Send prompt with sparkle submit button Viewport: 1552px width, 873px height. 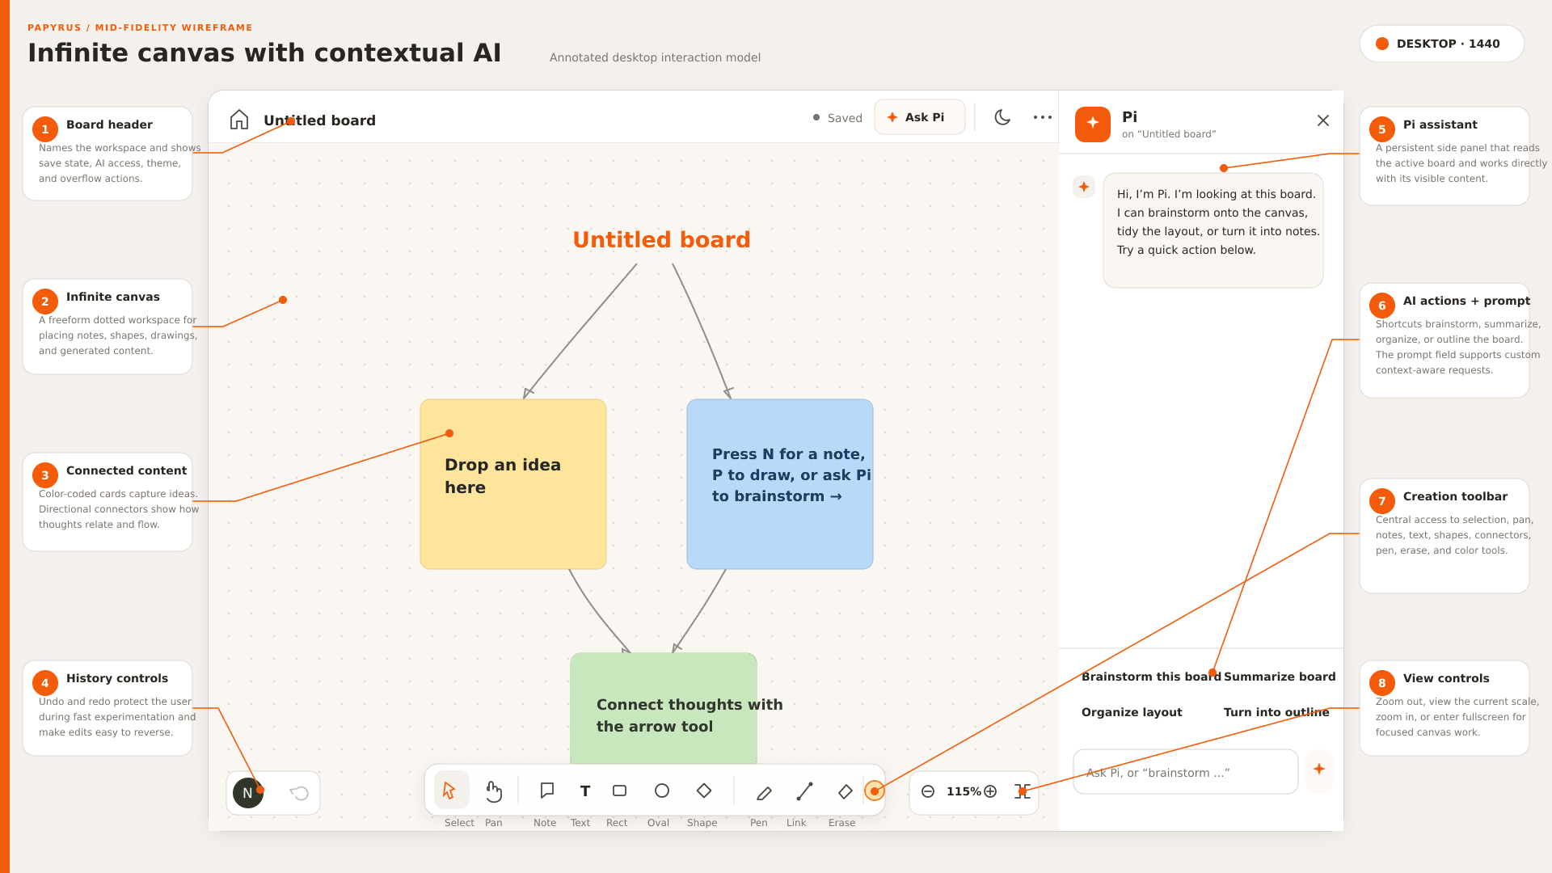click(1319, 770)
